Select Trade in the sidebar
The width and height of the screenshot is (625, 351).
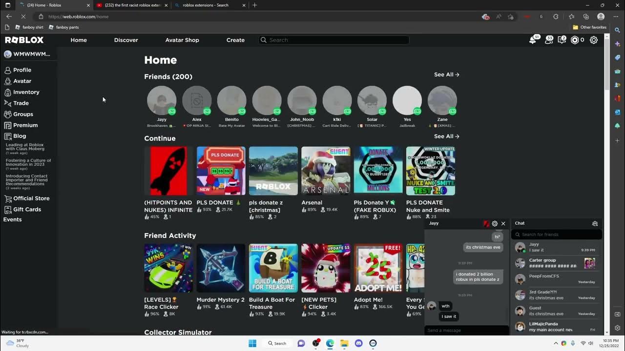(x=21, y=103)
